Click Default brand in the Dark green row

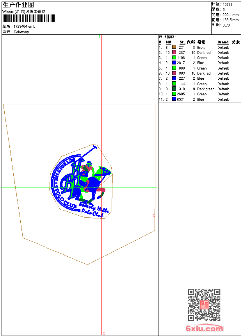point(223,89)
